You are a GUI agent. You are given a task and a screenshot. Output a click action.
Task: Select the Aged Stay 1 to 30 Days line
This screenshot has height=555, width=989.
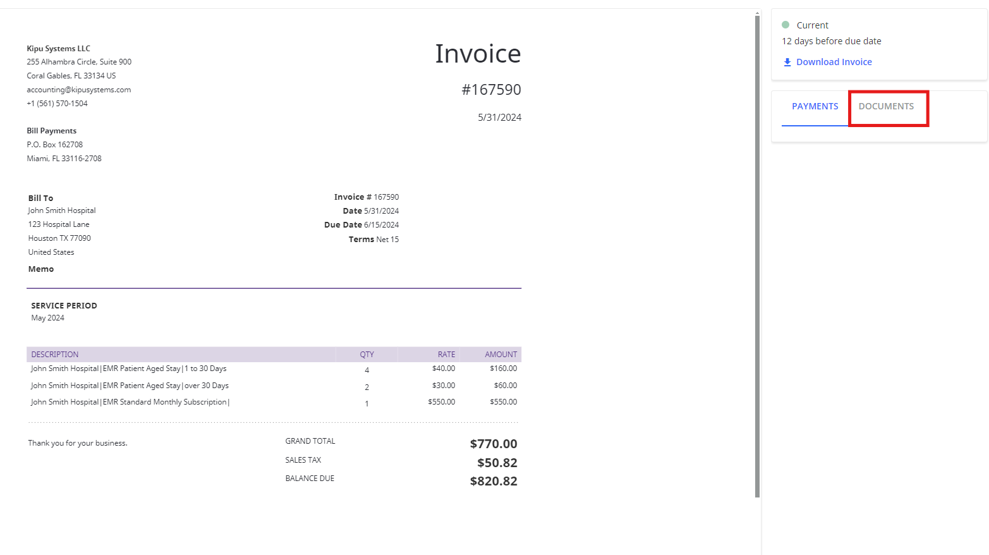[128, 369]
